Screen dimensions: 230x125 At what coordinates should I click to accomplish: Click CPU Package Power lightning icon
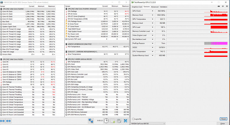point(66,21)
